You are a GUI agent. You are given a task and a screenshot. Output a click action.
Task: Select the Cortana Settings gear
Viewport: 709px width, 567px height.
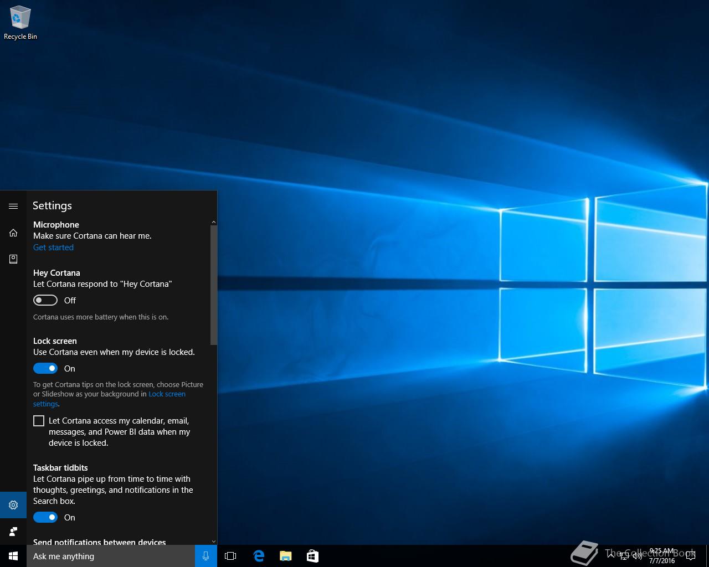click(13, 505)
